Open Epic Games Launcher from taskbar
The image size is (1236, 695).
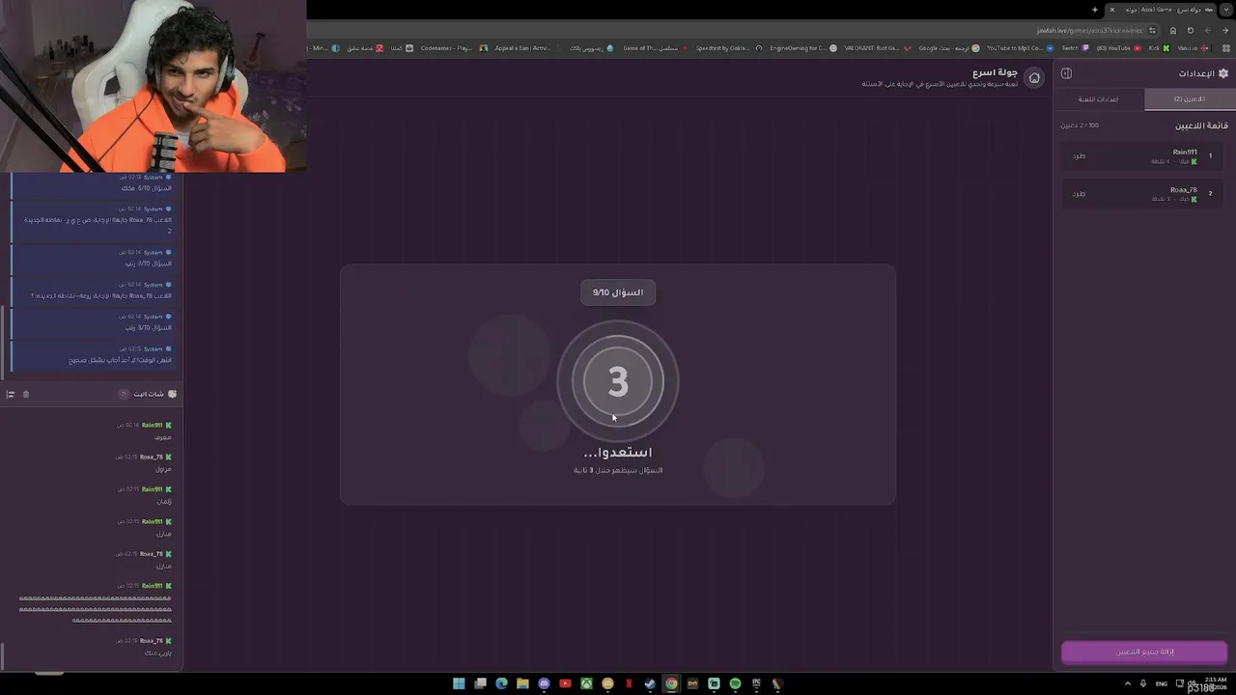(756, 683)
